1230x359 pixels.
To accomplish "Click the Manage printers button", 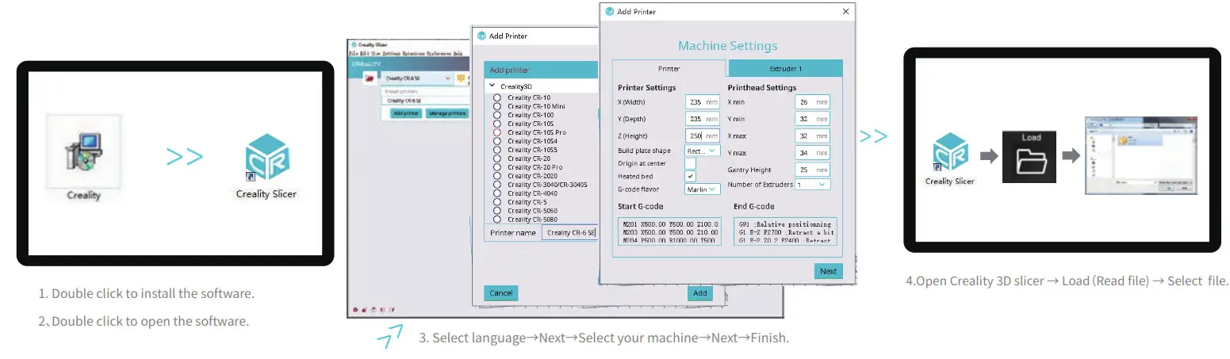I will (x=446, y=113).
